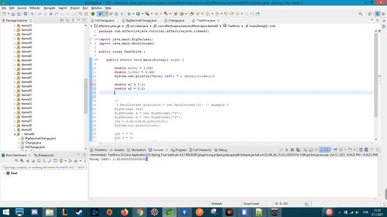
Task: Click the main(String[]) breadcrumb item
Action: tap(260, 26)
